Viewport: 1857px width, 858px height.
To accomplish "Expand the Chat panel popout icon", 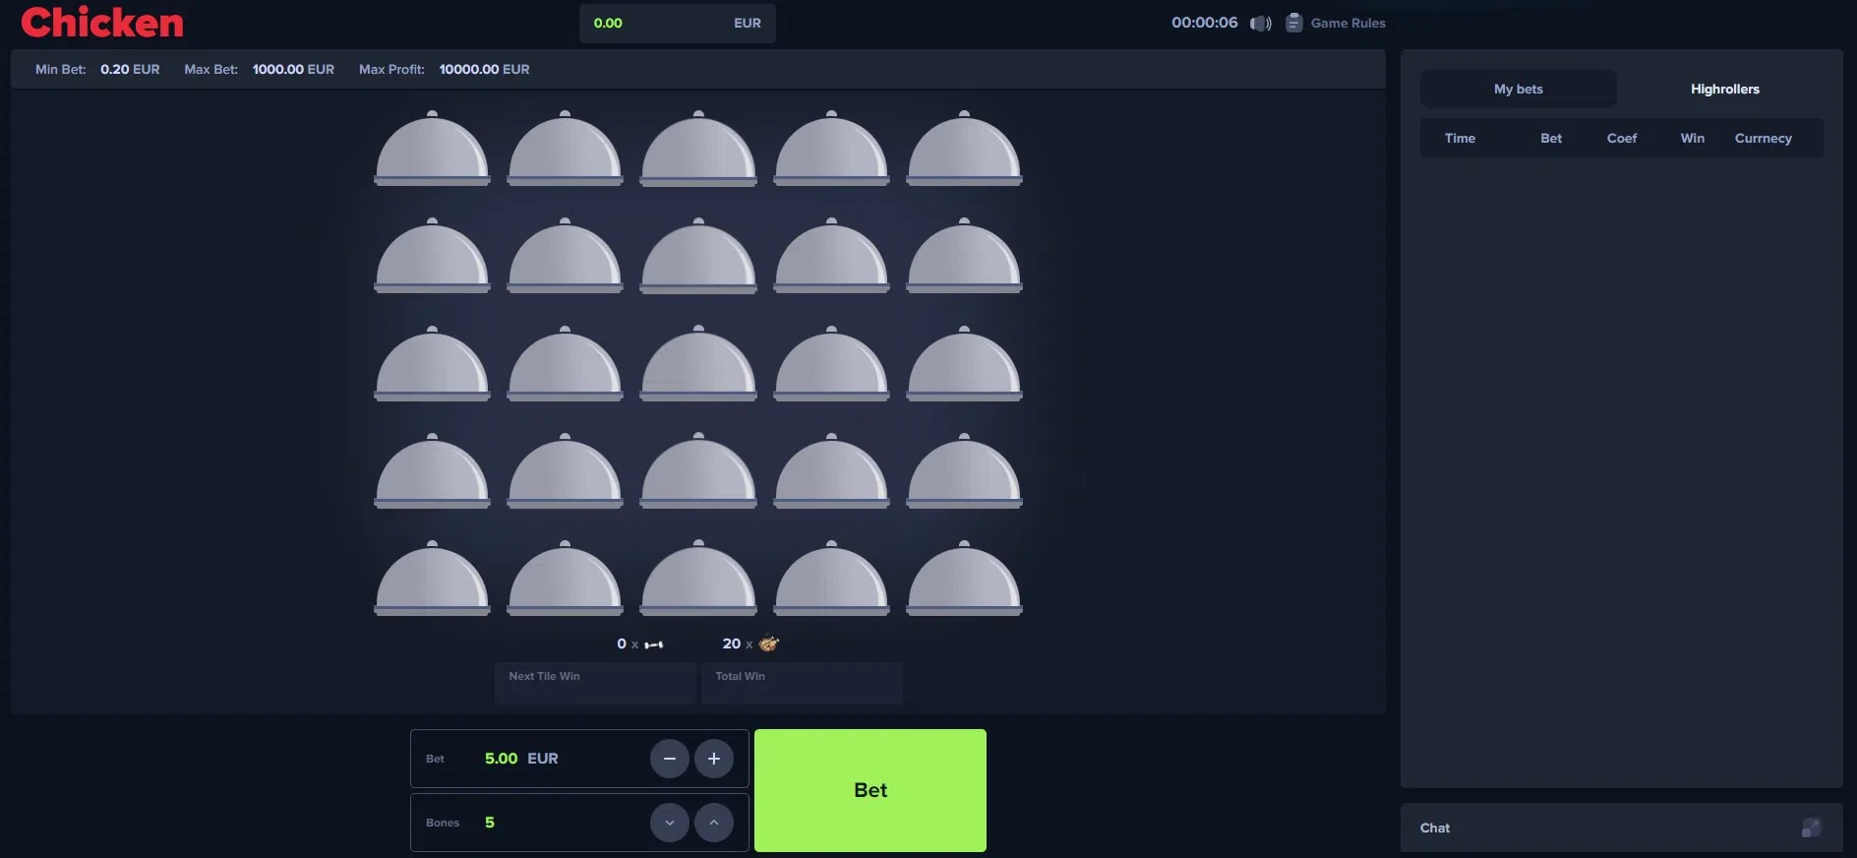I will (1811, 827).
